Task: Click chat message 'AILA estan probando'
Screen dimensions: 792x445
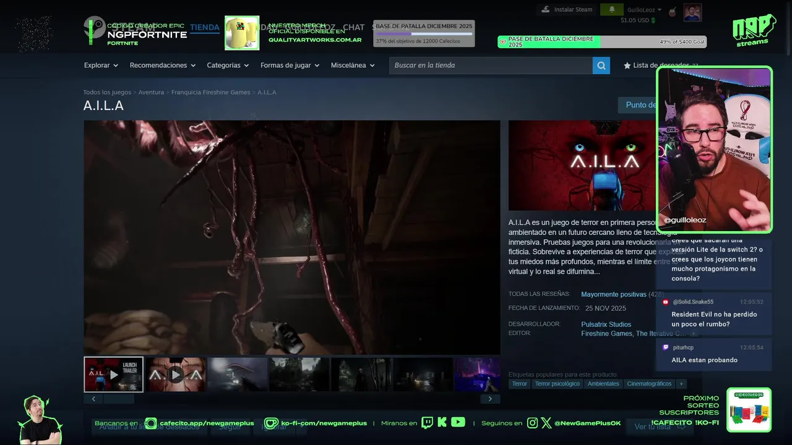Action: [705, 360]
